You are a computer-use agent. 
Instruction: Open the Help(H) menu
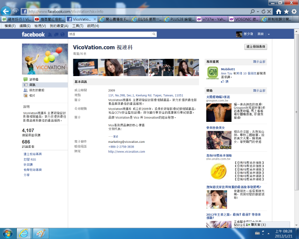pyautogui.click(x=93, y=26)
